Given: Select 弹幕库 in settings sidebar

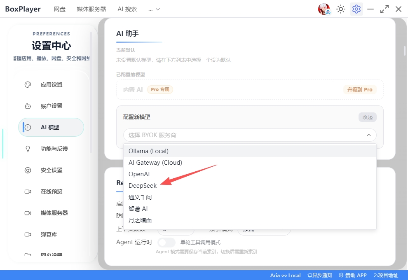Looking at the screenshot, I should coord(51,235).
